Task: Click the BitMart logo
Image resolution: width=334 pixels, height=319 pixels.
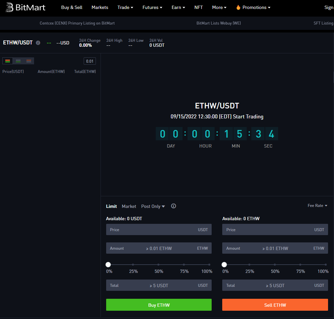Action: pyautogui.click(x=25, y=8)
